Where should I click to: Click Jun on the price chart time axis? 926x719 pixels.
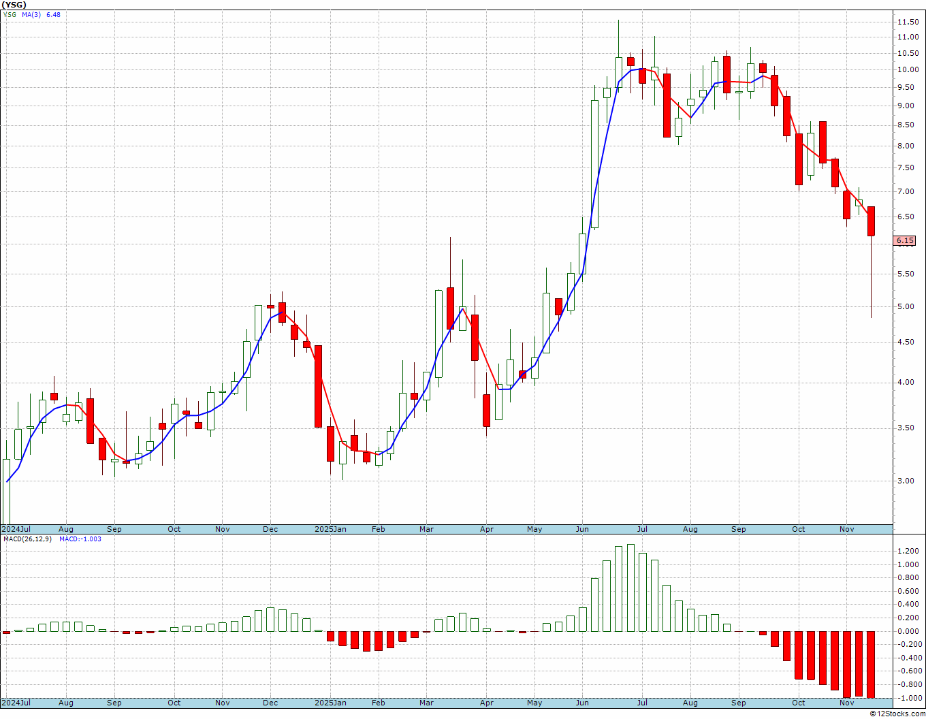pyautogui.click(x=582, y=529)
